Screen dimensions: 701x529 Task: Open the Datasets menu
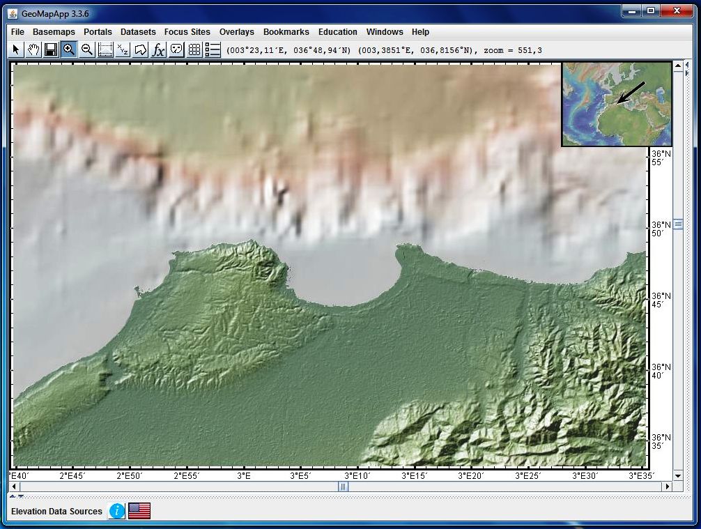(138, 32)
